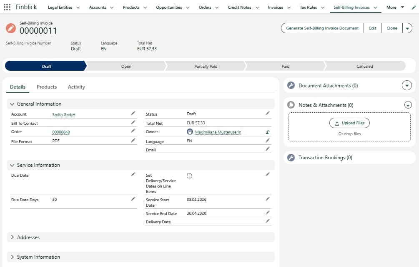Click the Clone button
This screenshot has height=267, width=419.
coord(392,28)
